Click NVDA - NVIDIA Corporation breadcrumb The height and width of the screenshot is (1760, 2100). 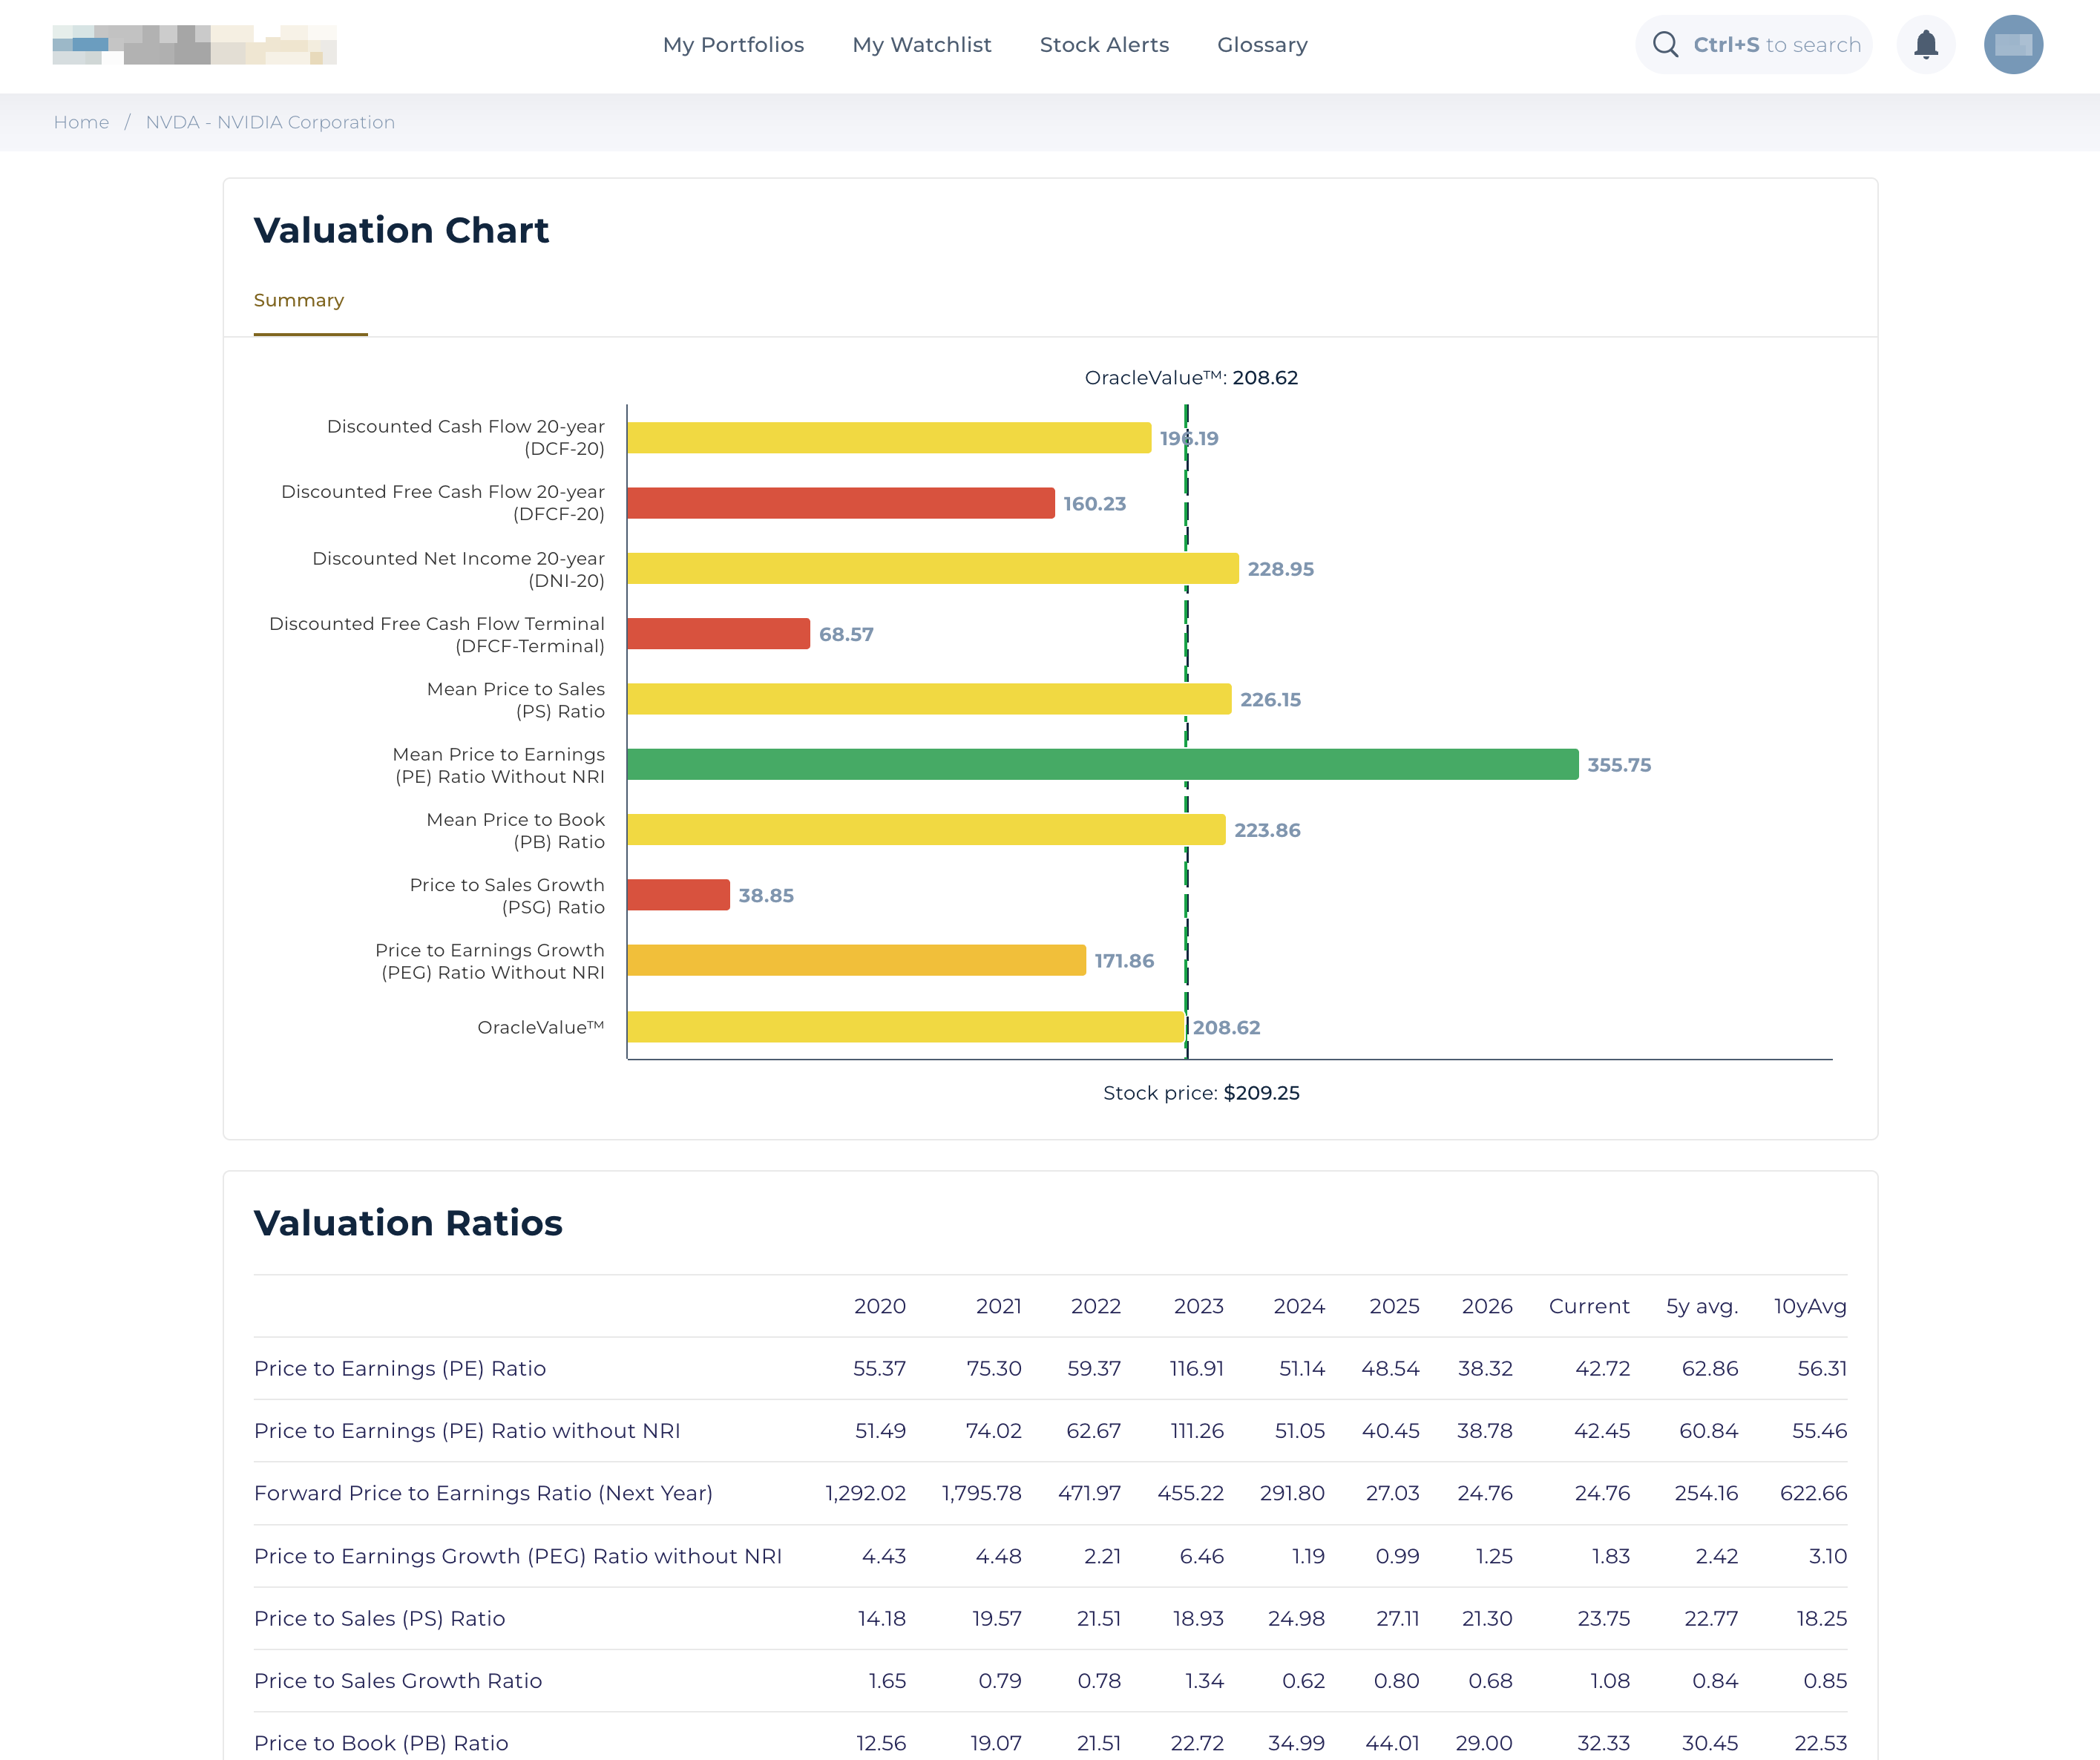(x=270, y=122)
